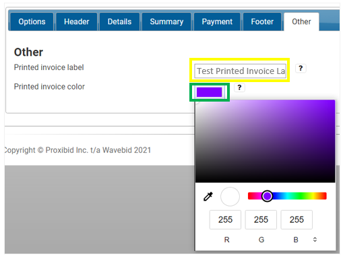This screenshot has height=255, width=343.
Task: Switch to the Footer tab
Action: pos(262,22)
